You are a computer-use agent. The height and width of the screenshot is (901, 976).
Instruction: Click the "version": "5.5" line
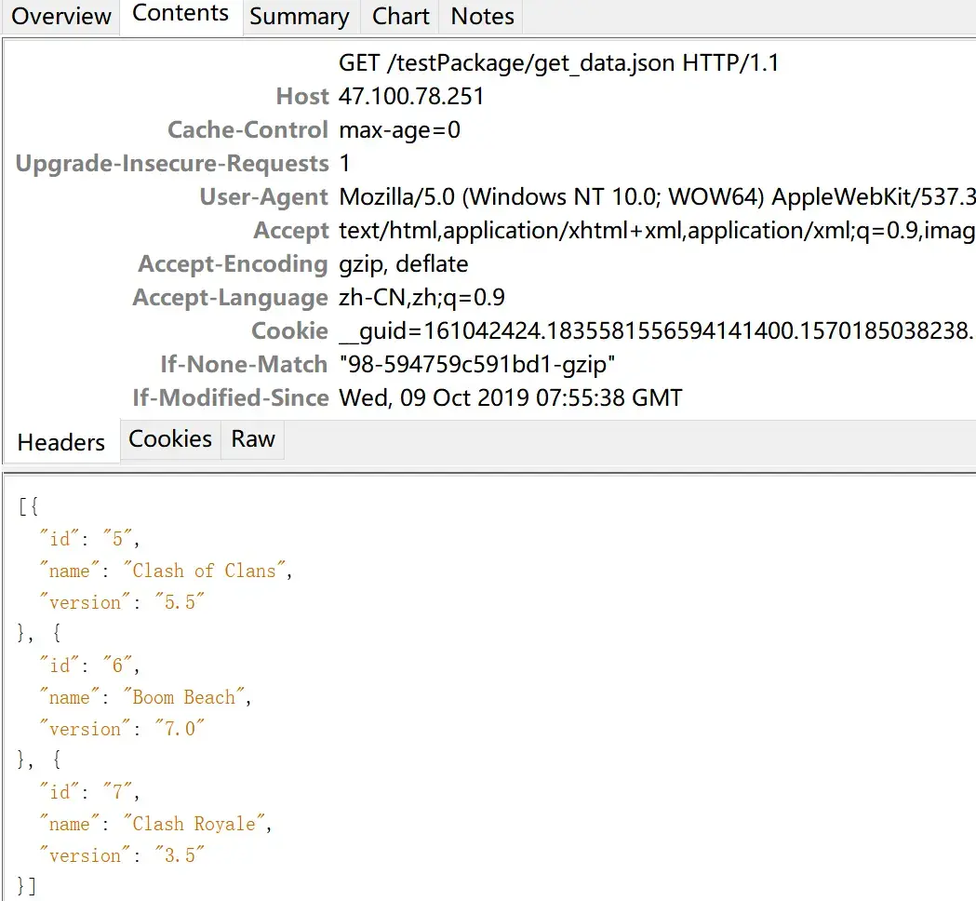click(x=121, y=602)
